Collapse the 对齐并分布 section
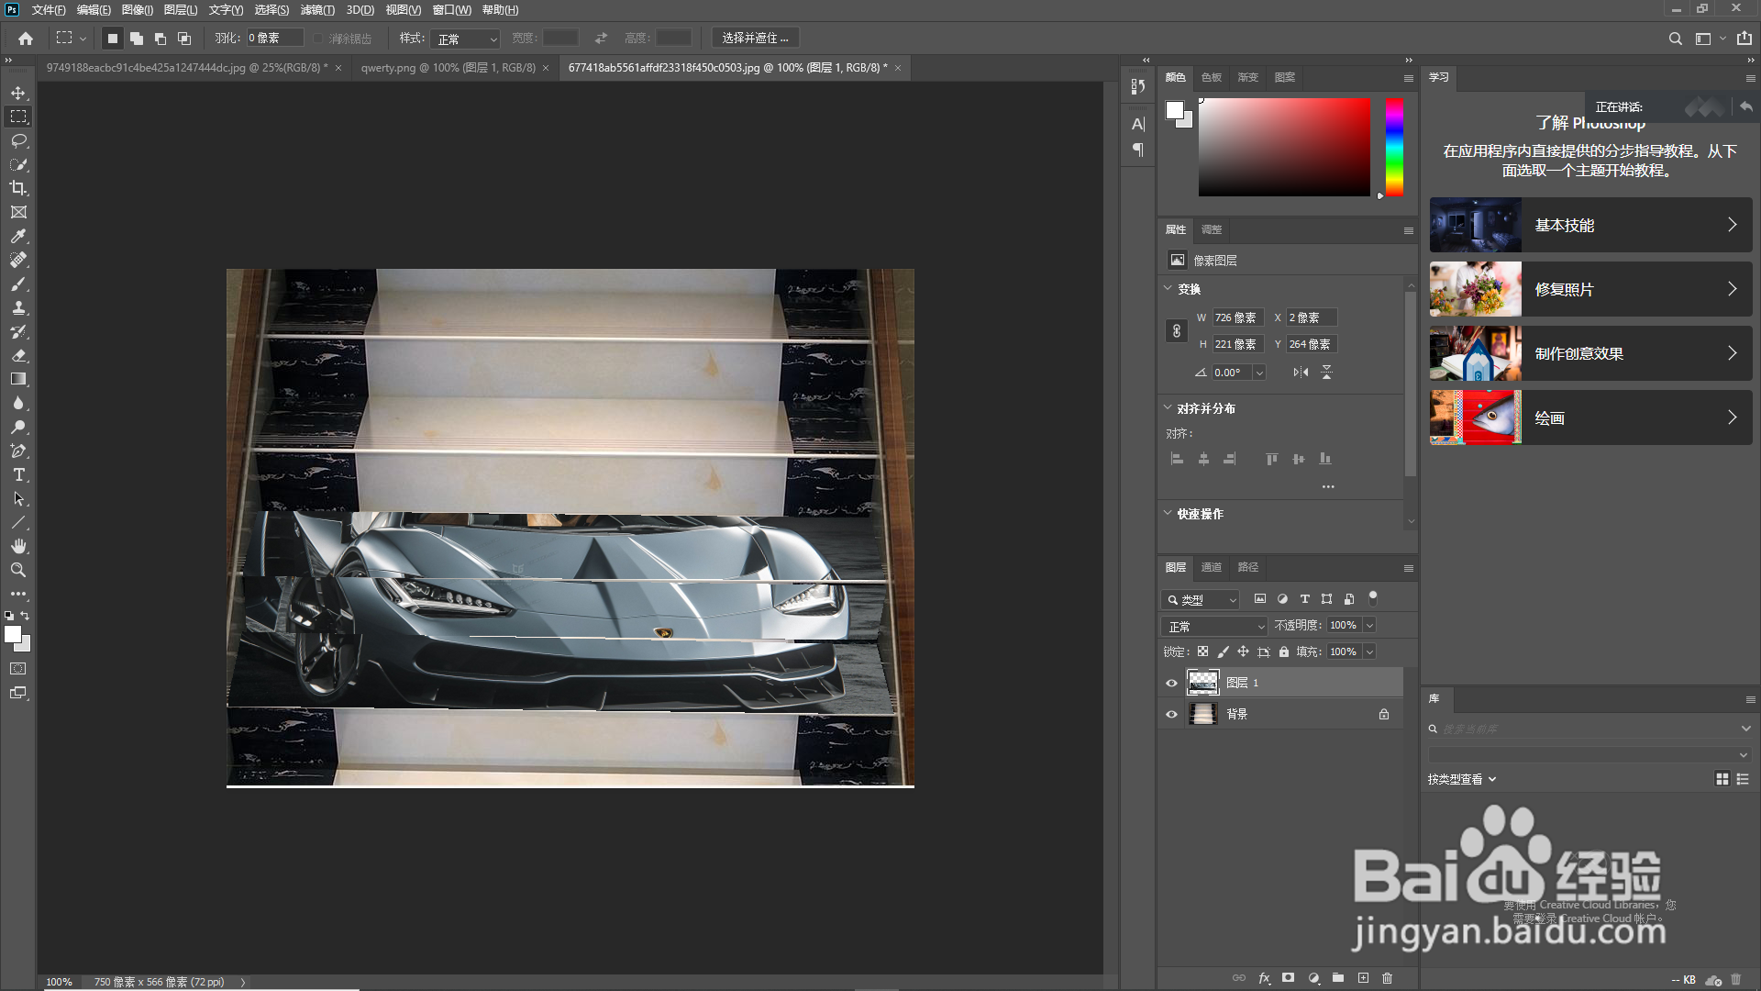This screenshot has height=991, width=1761. click(1168, 407)
